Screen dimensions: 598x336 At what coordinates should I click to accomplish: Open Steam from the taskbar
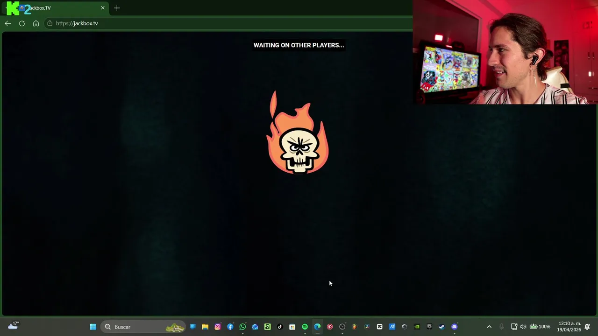coord(441,327)
